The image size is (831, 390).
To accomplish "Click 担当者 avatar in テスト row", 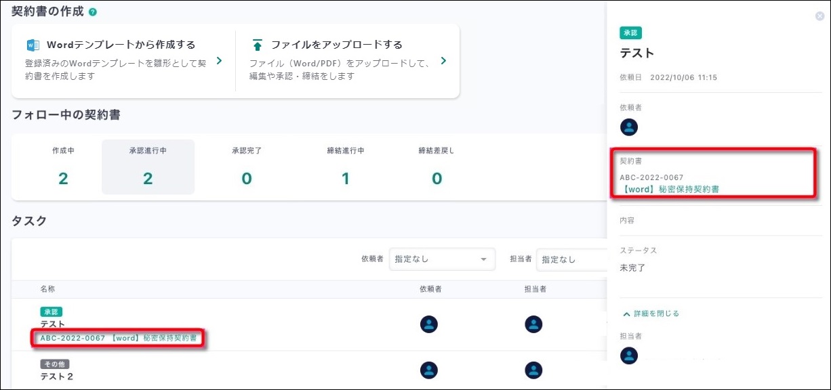I will (x=533, y=324).
